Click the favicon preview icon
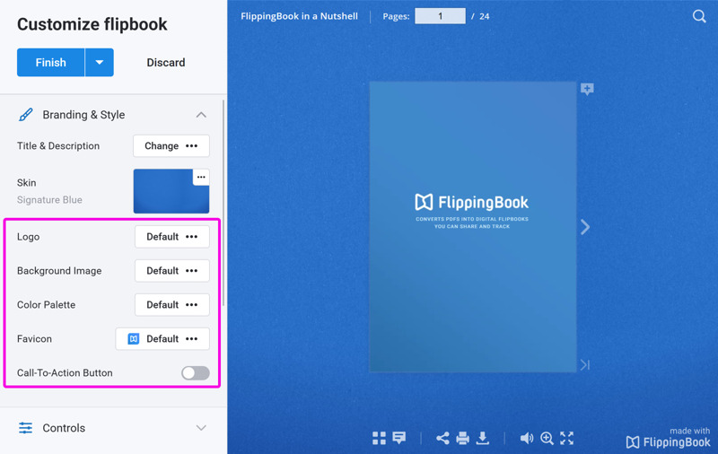The image size is (718, 454). click(133, 338)
